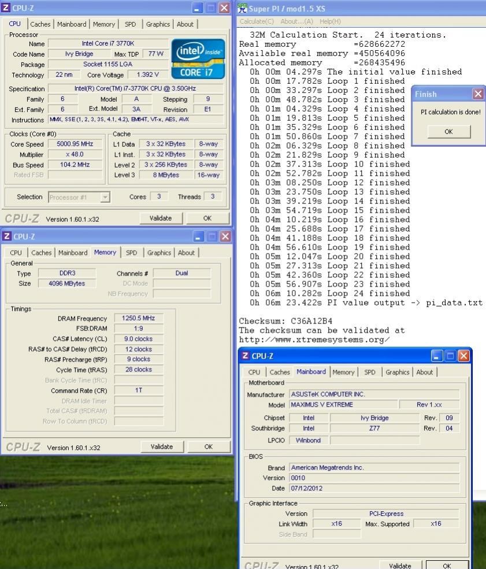Image resolution: width=486 pixels, height=569 pixels.
Task: Click the Core Speed value 5000.95 MHz
Action: (75, 144)
